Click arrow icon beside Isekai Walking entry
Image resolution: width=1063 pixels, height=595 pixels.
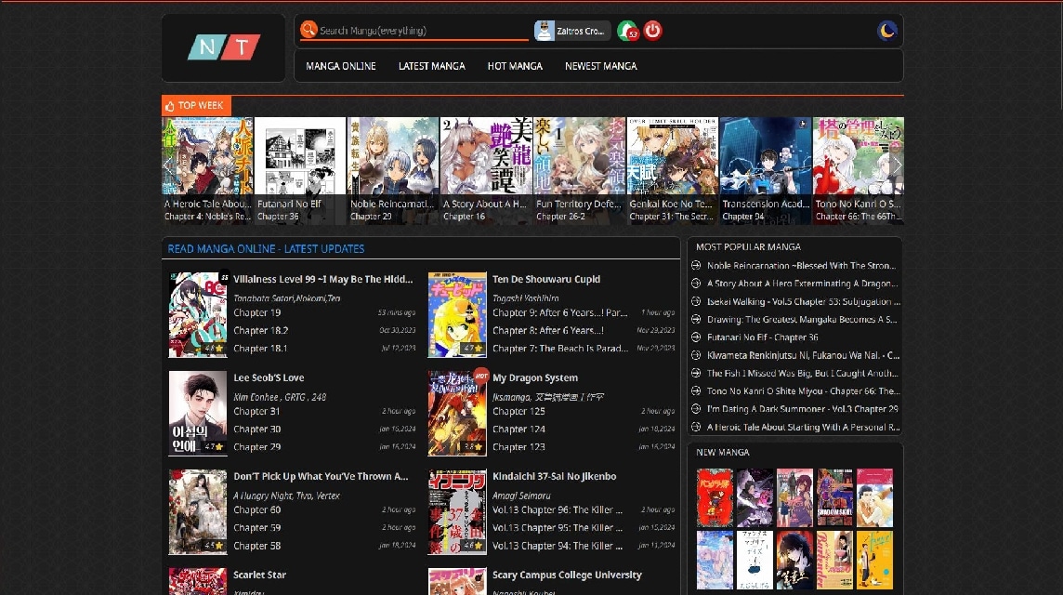[x=696, y=301]
